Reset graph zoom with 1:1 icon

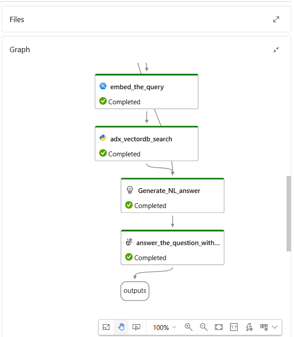(x=234, y=327)
